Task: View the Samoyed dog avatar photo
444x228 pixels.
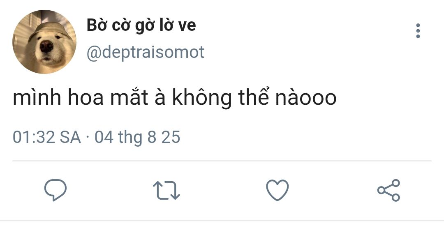Action: point(44,42)
